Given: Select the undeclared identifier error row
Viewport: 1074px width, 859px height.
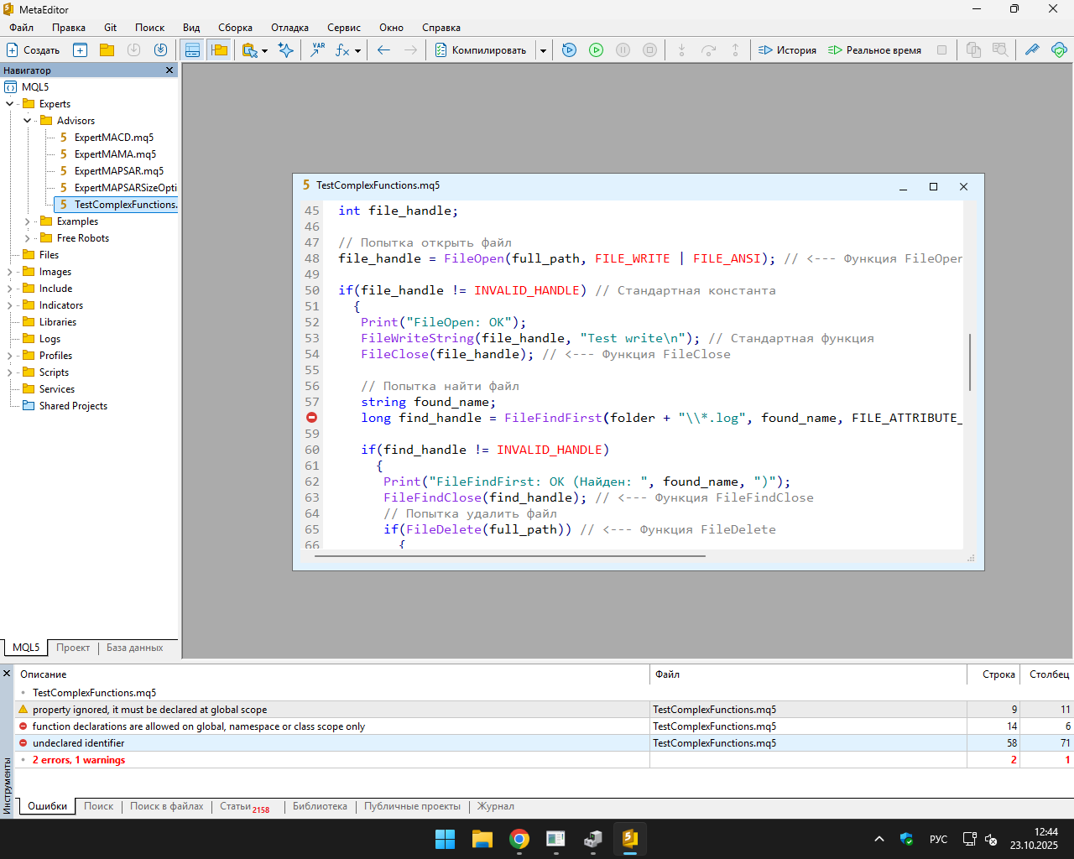Looking at the screenshot, I should pyautogui.click(x=79, y=743).
